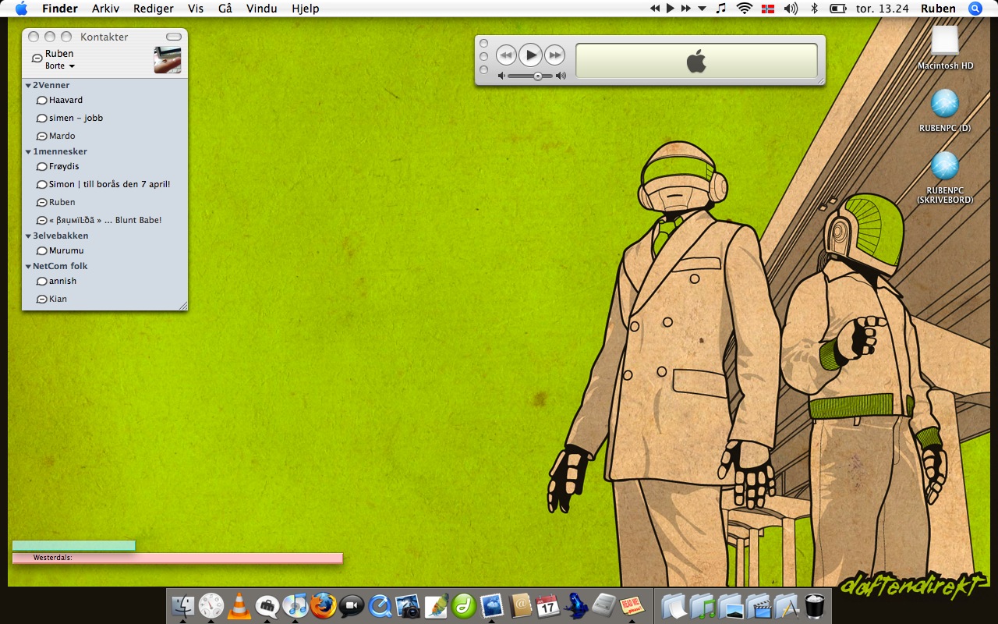Open the Bluetooth menu bar icon
The width and height of the screenshot is (998, 624).
(815, 9)
